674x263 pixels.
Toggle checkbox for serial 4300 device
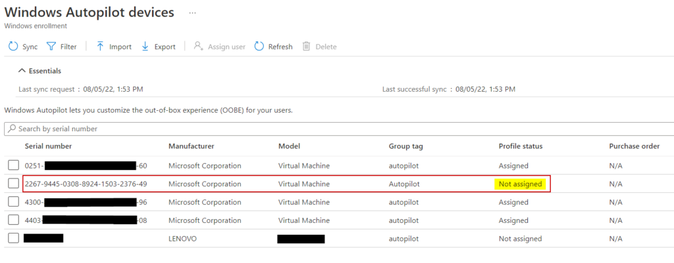pos(14,202)
